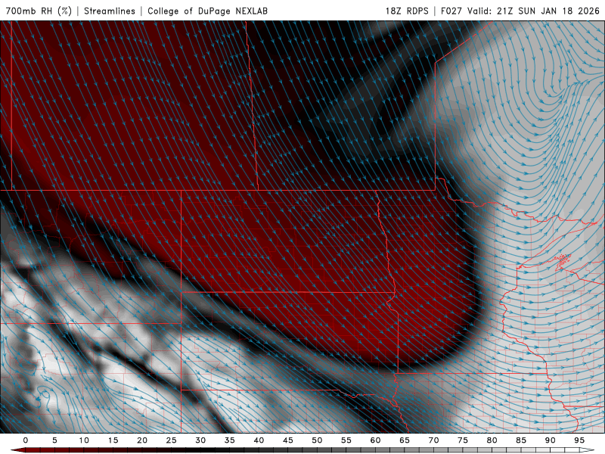Click the colorbar value label '0'
The width and height of the screenshot is (605, 454).
pos(26,440)
